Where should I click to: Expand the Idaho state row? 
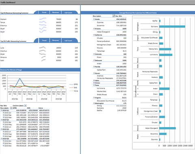point(94,80)
